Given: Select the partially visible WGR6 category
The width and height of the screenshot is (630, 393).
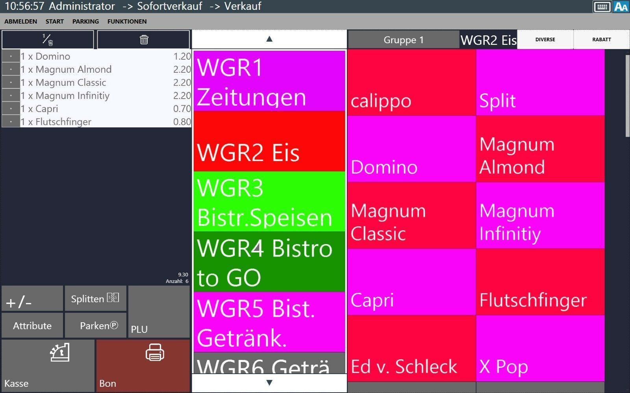Looking at the screenshot, I should point(269,363).
